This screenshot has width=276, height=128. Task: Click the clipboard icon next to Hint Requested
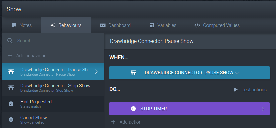pos(11,104)
